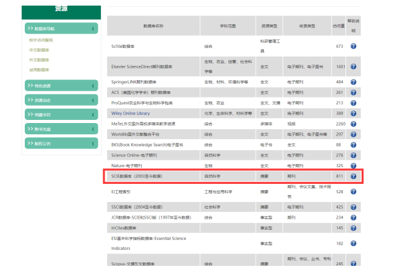This screenshot has width=412, height=274.
Task: Click help icon for Elsevier ScienceDirect row
Action: 353,66
